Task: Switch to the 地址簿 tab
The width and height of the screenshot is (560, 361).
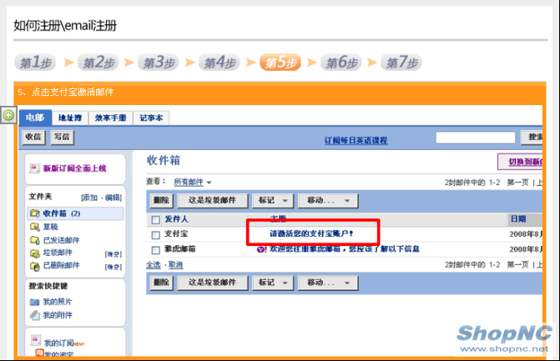Action: (x=70, y=118)
